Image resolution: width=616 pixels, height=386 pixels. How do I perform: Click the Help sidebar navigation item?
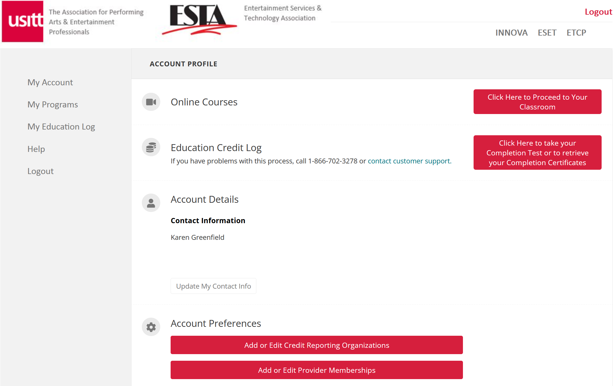(x=36, y=148)
